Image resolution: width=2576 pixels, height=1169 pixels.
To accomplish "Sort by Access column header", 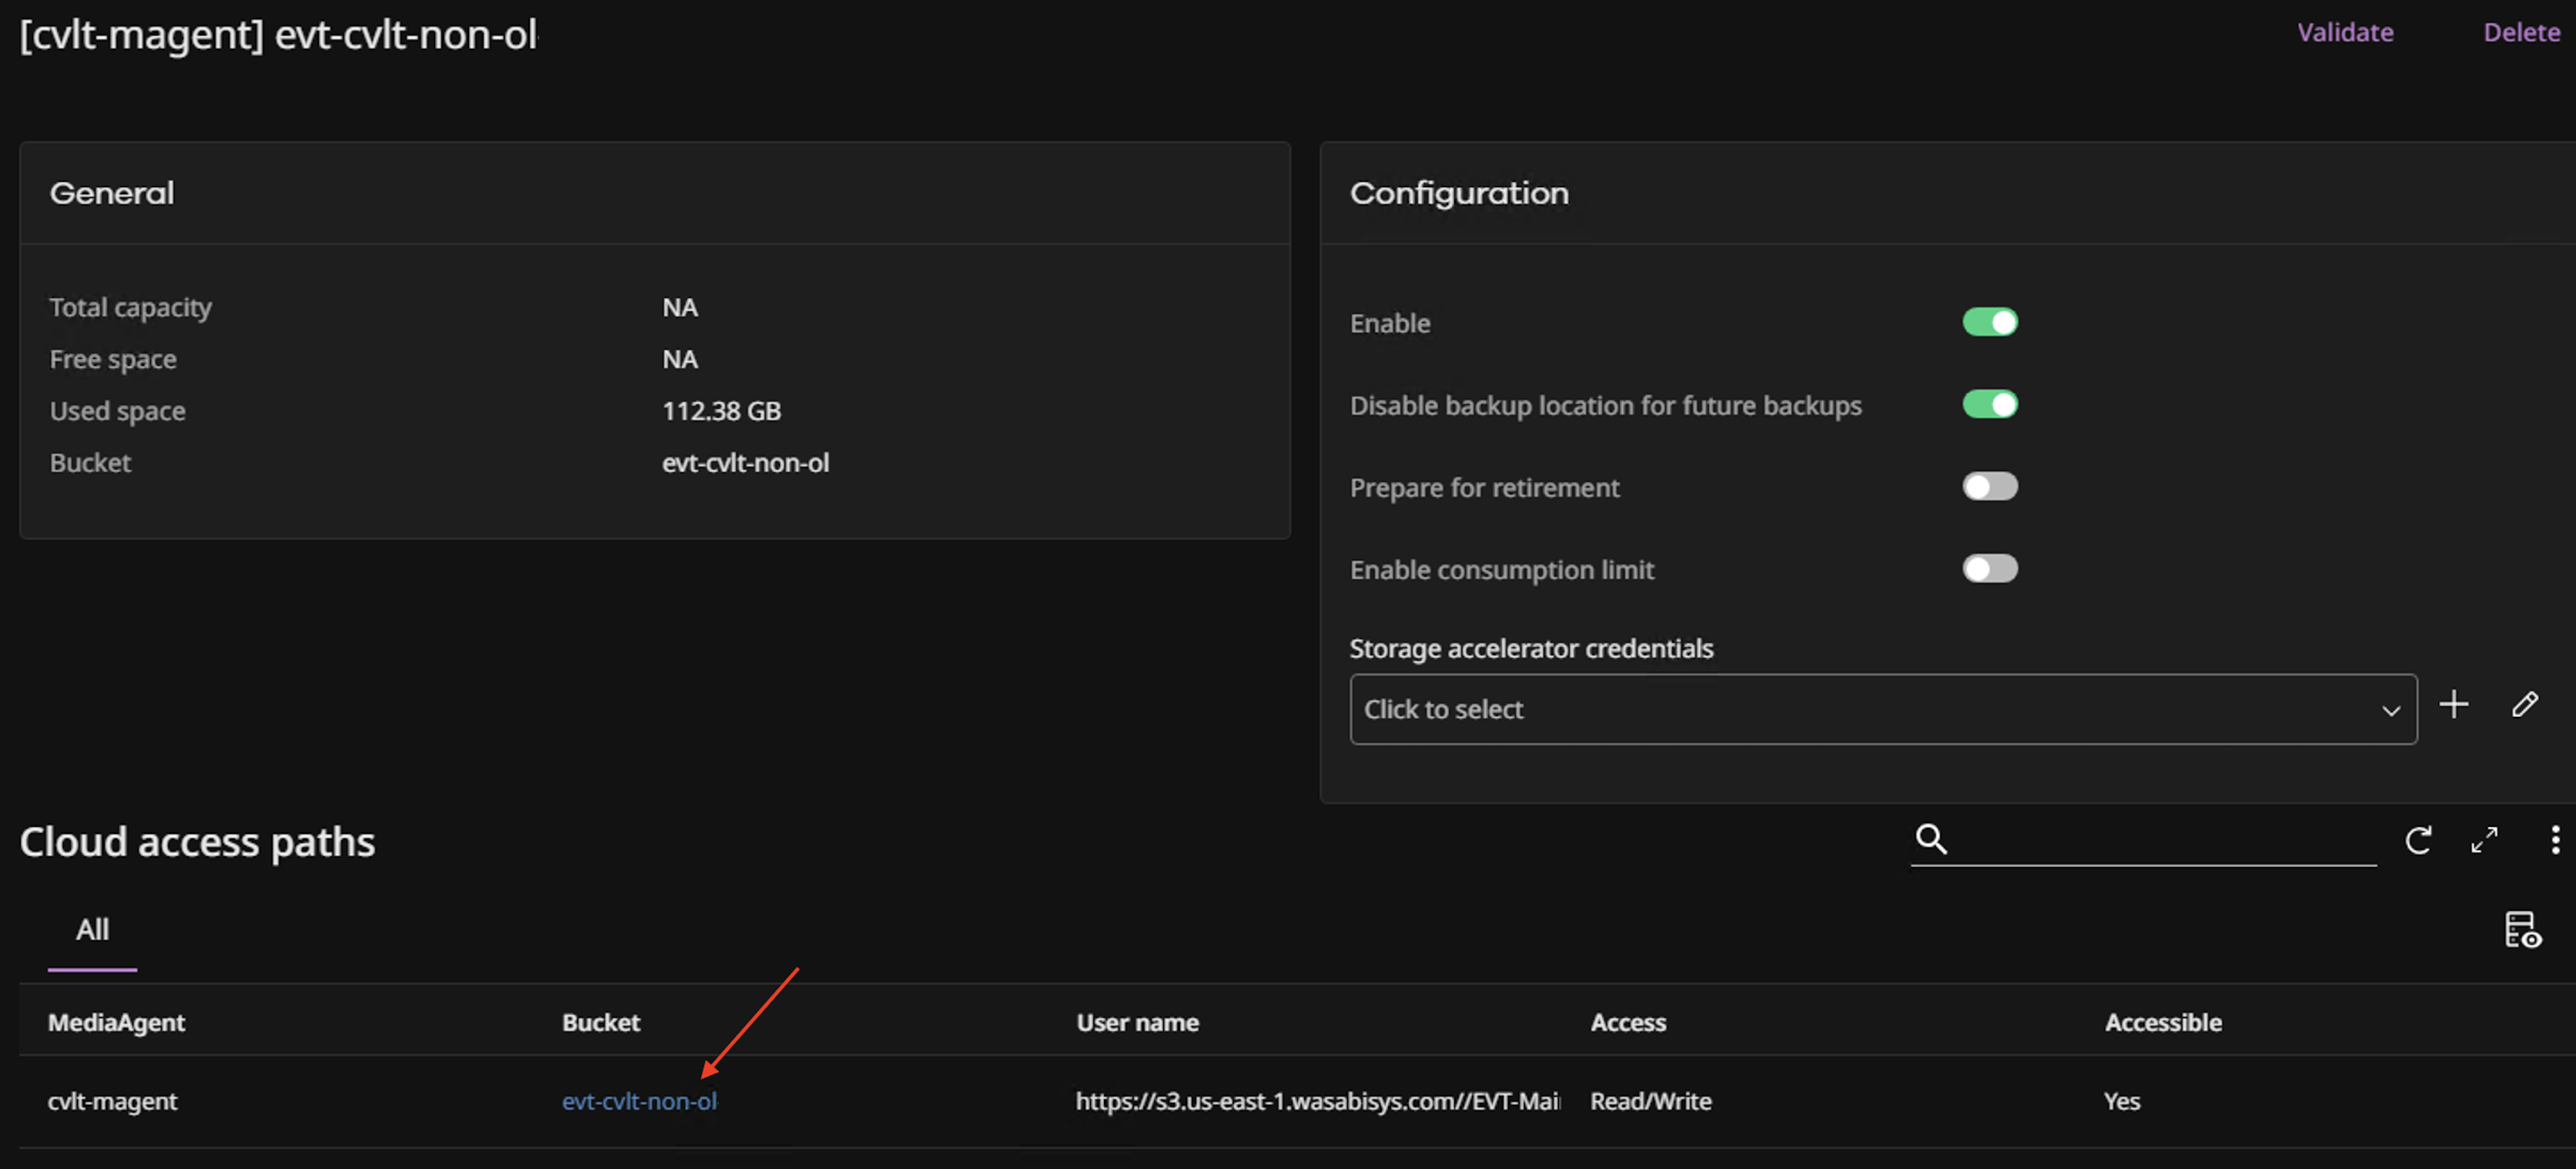I will tap(1628, 1022).
